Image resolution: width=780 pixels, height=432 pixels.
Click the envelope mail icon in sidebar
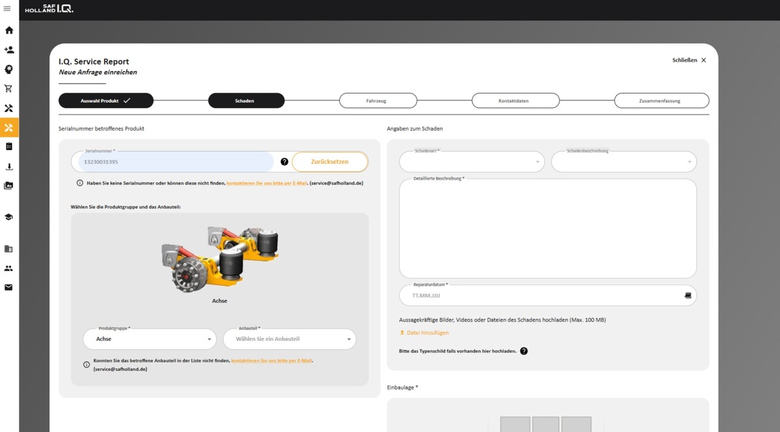click(x=8, y=287)
